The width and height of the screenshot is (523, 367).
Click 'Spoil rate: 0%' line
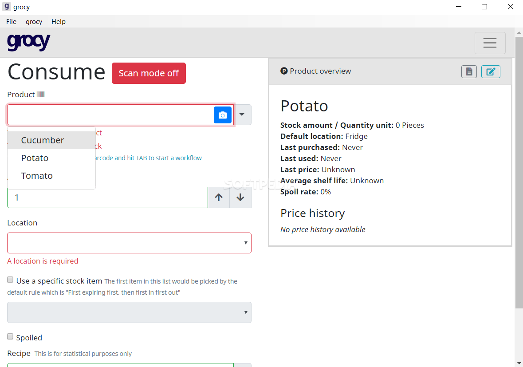[x=306, y=192]
